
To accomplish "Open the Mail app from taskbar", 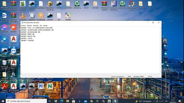I will 85,101.
